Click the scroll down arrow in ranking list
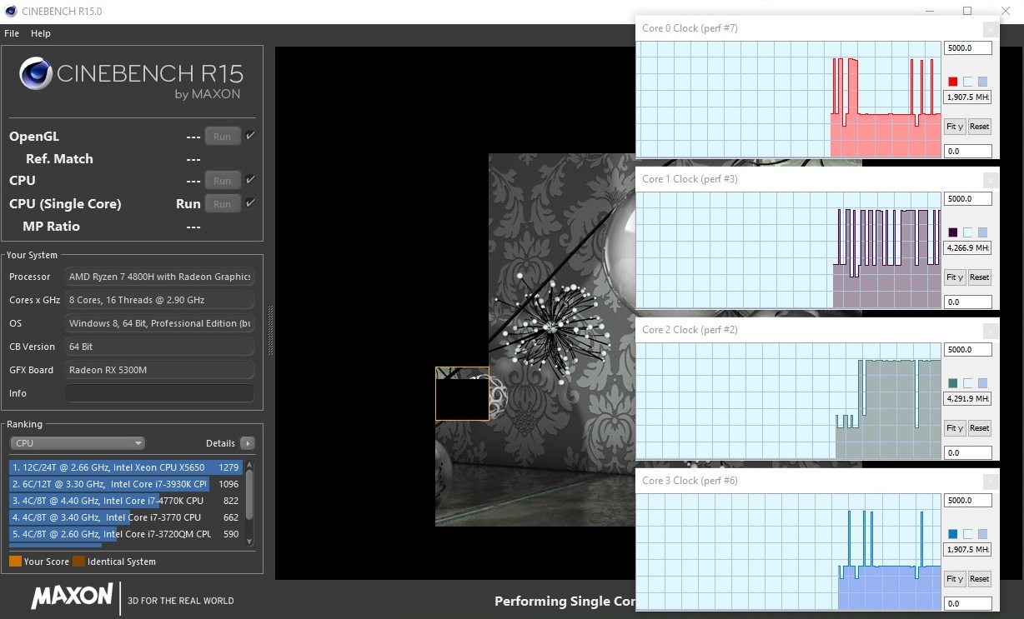The width and height of the screenshot is (1024, 619). tap(248, 541)
